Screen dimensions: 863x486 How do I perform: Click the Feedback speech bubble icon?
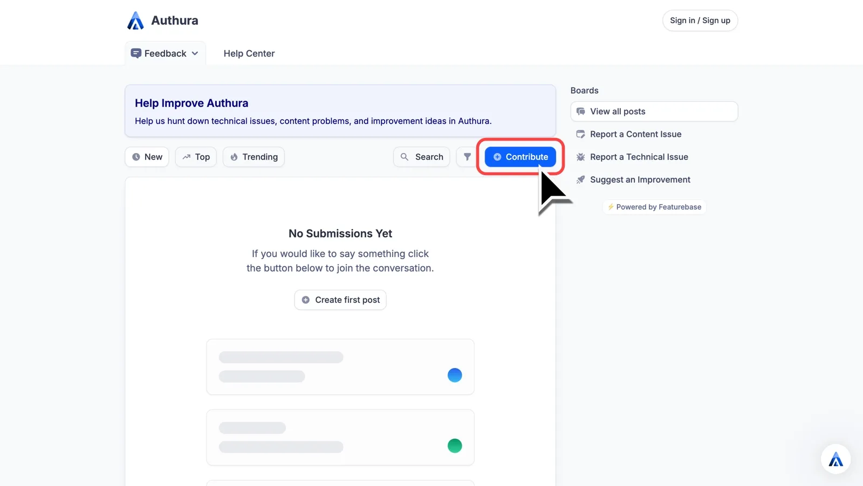tap(136, 53)
